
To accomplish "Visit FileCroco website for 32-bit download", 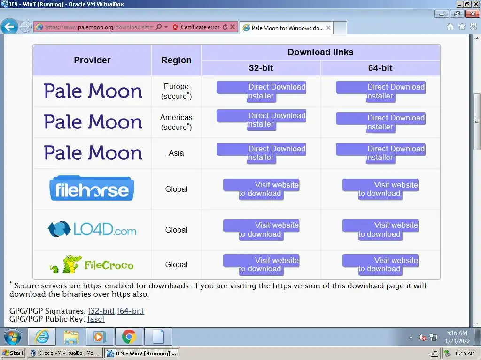I will tap(261, 264).
